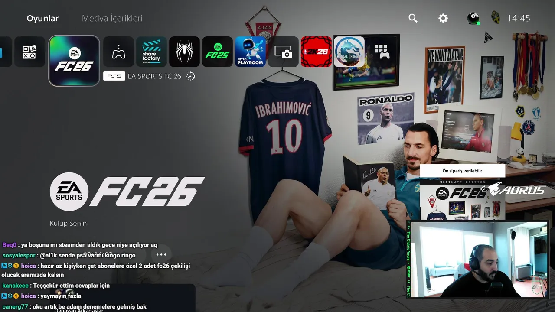Open the Media Gallery camera tile
The width and height of the screenshot is (555, 312).
(x=283, y=52)
